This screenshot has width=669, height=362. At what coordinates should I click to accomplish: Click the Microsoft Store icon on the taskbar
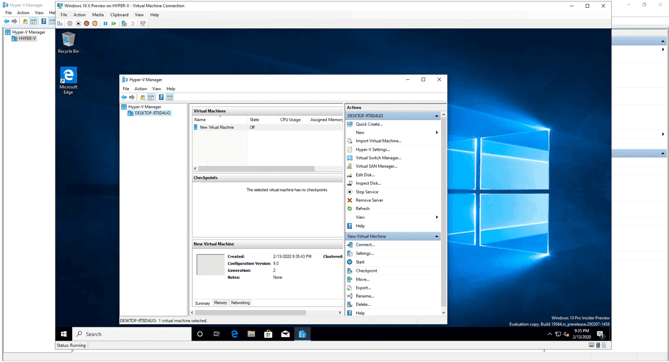(x=268, y=334)
